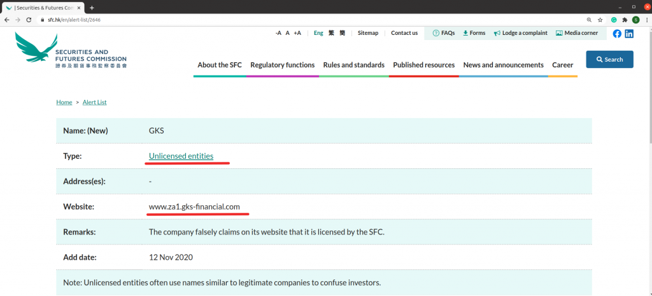This screenshot has width=652, height=296.
Task: Click website text www.za1.gks-financial.com
Action: pyautogui.click(x=194, y=206)
